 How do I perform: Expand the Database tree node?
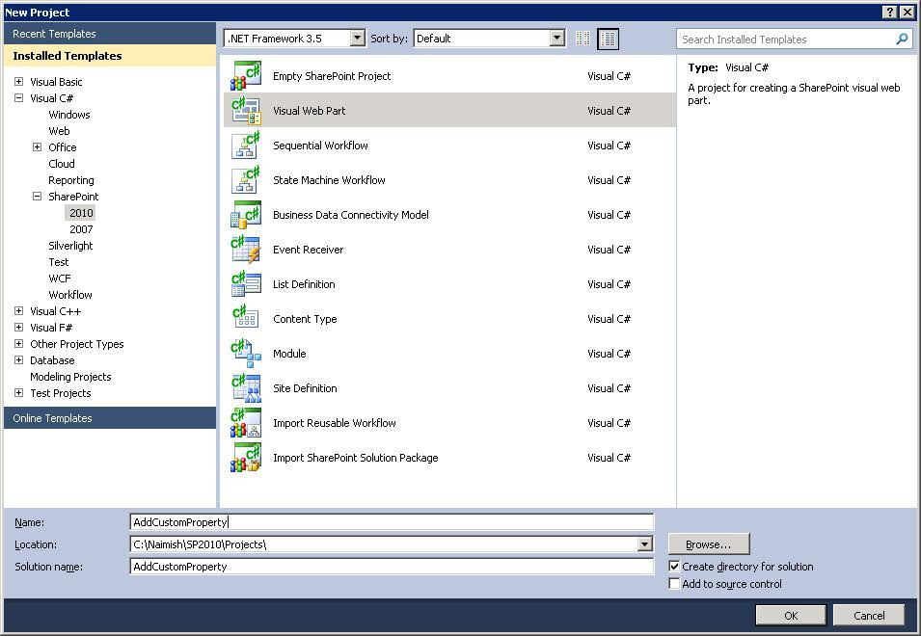coord(18,360)
